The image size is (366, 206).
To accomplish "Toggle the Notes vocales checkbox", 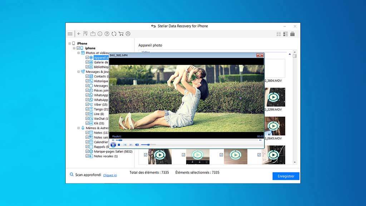I will tap(87, 156).
